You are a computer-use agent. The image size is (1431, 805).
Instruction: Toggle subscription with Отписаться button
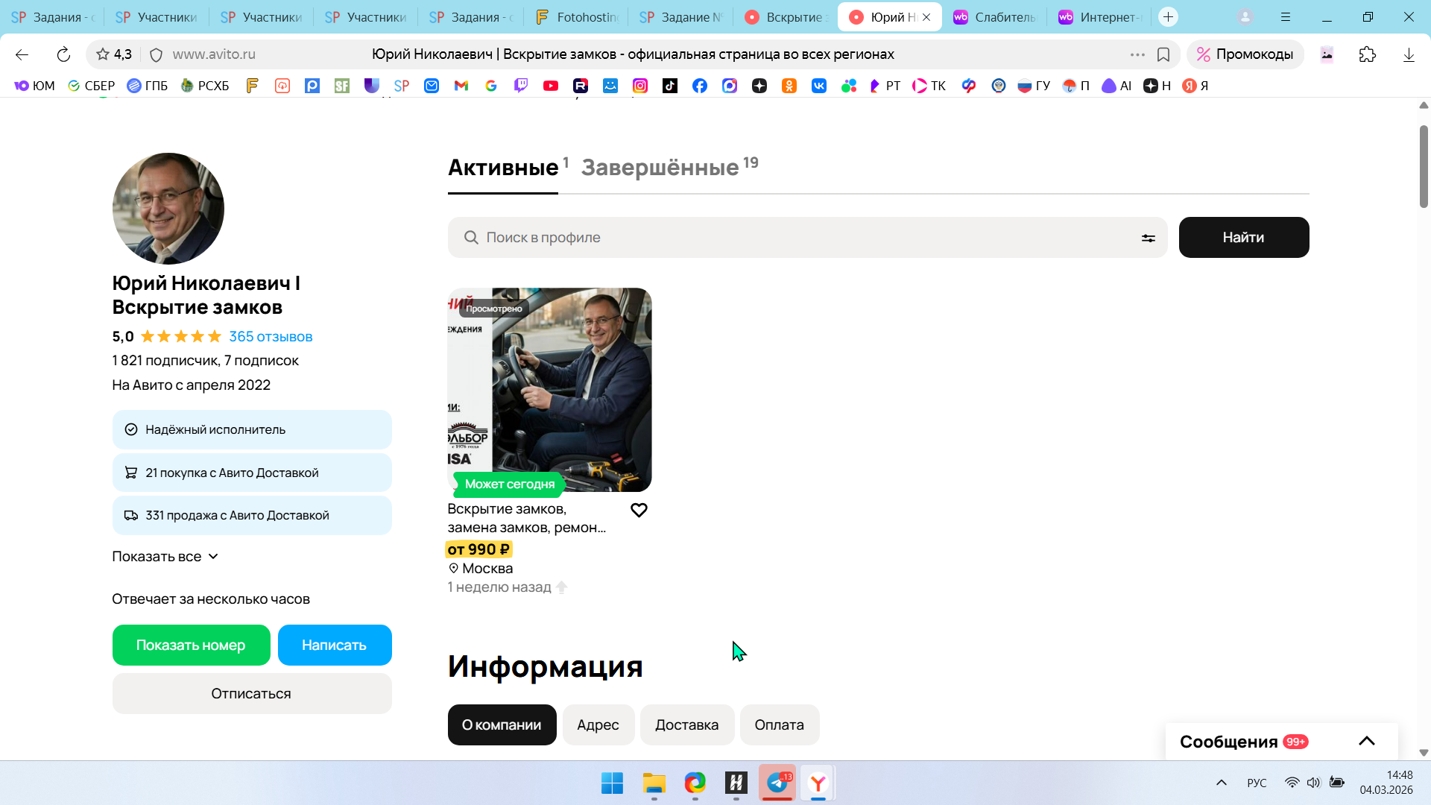point(251,693)
